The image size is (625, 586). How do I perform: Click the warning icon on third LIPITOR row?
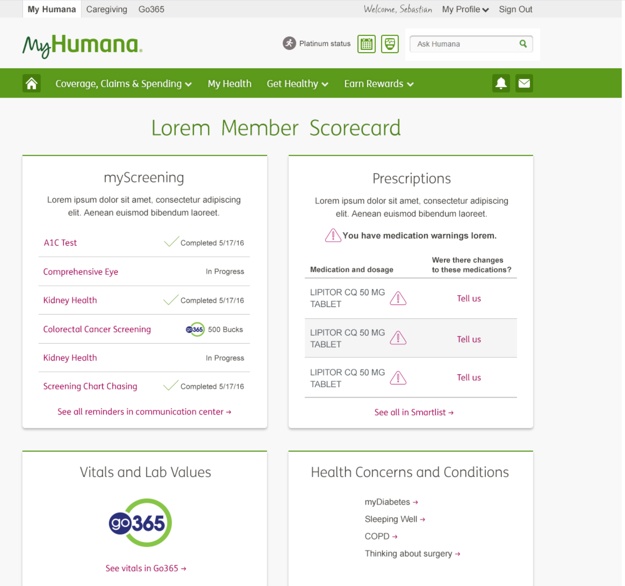[398, 378]
